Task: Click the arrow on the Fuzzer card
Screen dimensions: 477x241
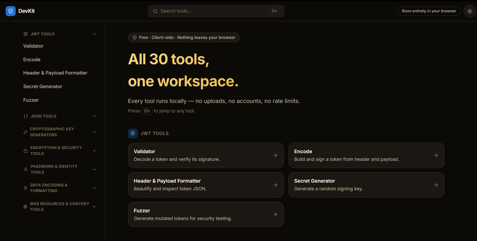Action: coord(275,214)
